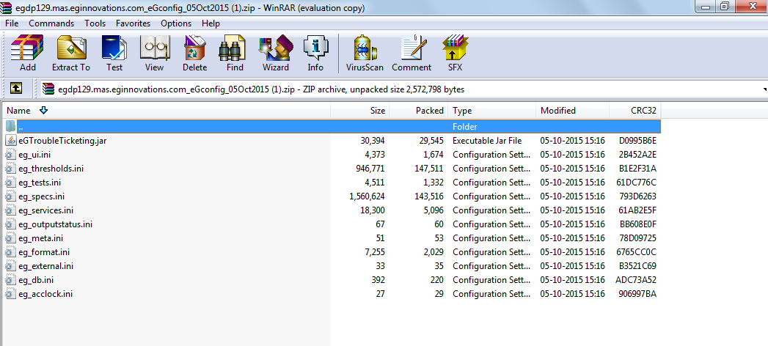Launch the Wizard icon
The image size is (768, 346).
click(x=275, y=48)
